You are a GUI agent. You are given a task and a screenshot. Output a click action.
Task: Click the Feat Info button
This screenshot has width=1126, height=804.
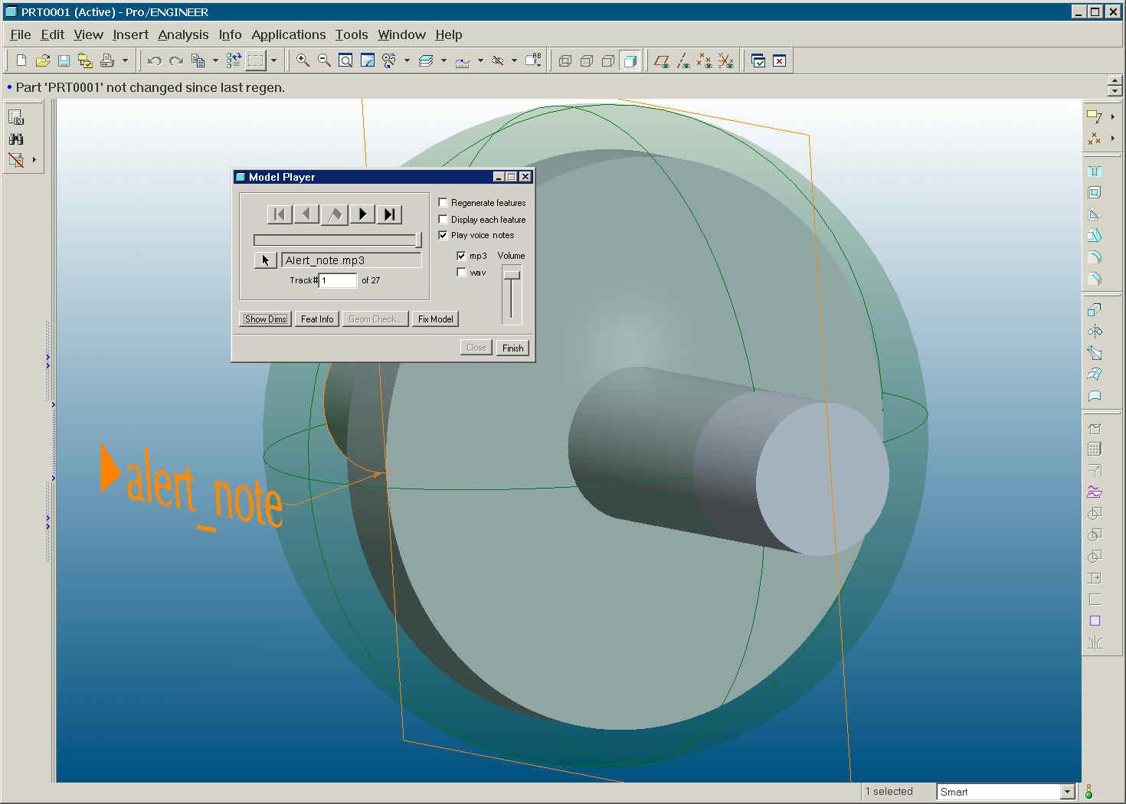(317, 319)
